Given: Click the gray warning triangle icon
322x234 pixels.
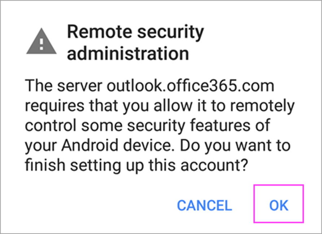Looking at the screenshot, I should (x=42, y=41).
